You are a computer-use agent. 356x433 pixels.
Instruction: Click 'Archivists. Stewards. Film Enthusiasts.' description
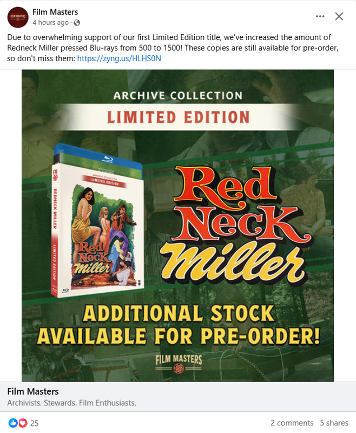[72, 403]
